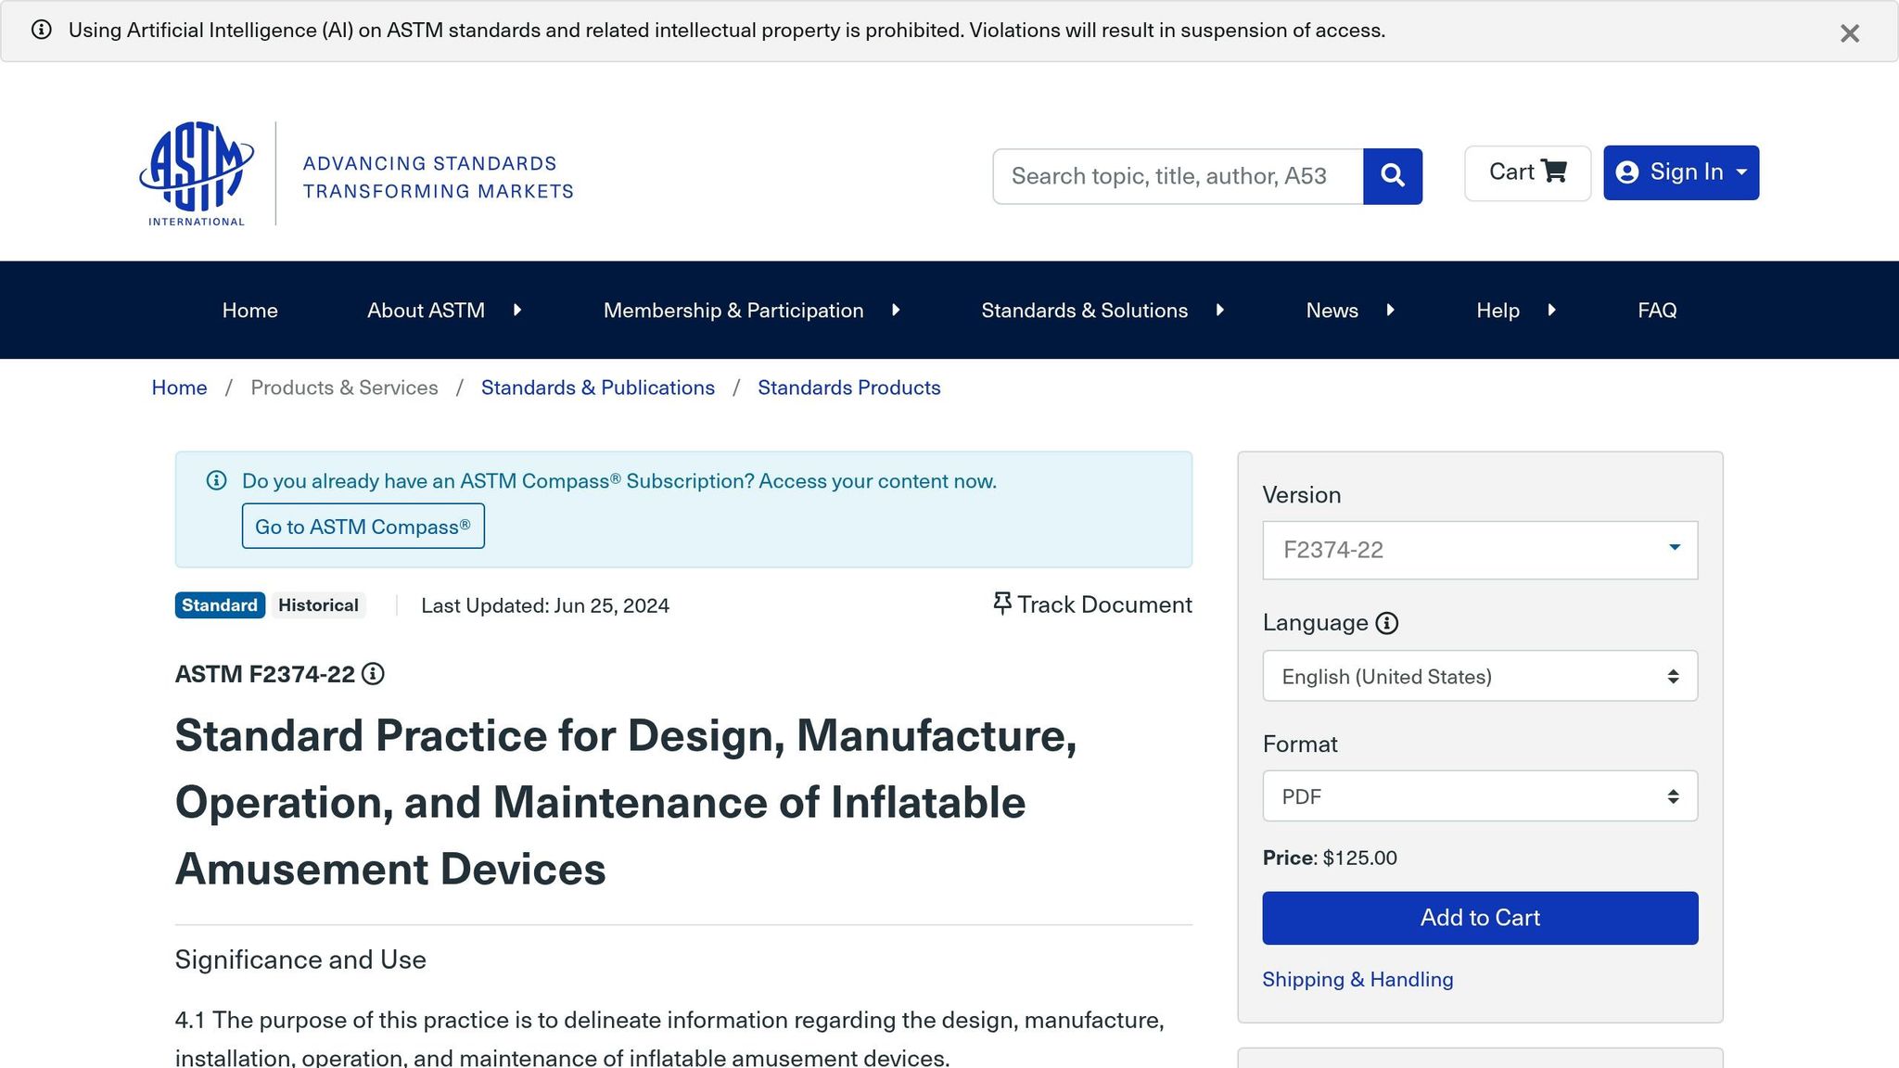
Task: Click the search magnifier icon
Action: click(x=1393, y=175)
